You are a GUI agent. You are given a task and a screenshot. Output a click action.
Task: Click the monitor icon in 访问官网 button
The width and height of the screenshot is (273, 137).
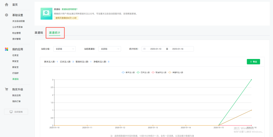[11, 112]
